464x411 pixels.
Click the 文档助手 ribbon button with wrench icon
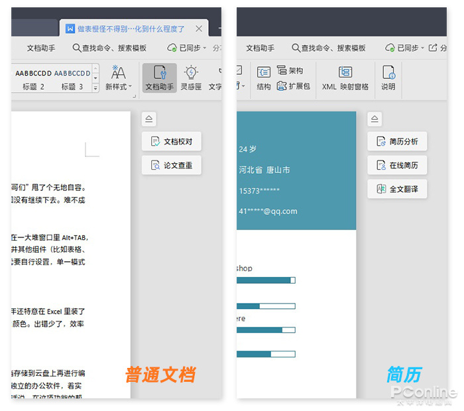click(x=159, y=78)
